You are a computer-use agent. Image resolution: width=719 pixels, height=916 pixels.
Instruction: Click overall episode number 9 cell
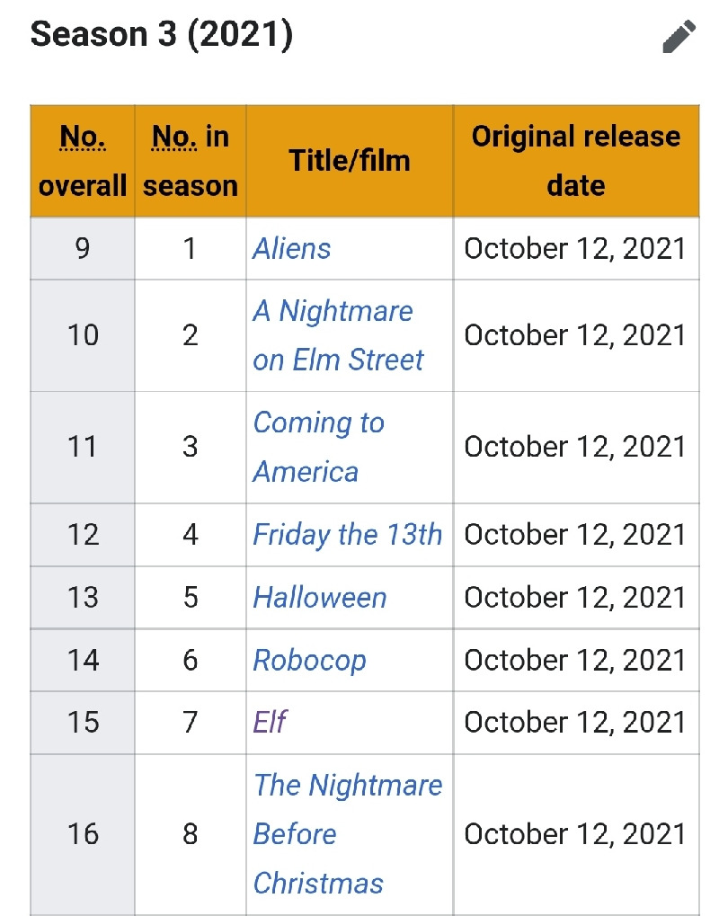pos(83,249)
